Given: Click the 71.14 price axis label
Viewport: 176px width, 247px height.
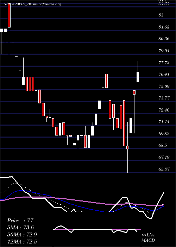Looking at the screenshot, I should coord(164,122).
